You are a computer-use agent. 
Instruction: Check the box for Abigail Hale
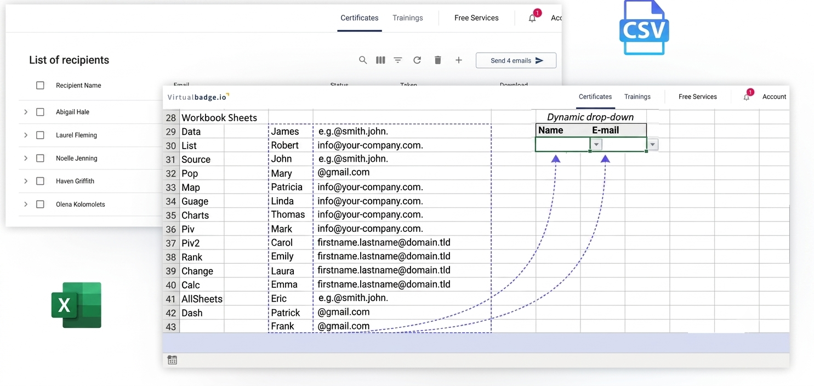(x=40, y=112)
